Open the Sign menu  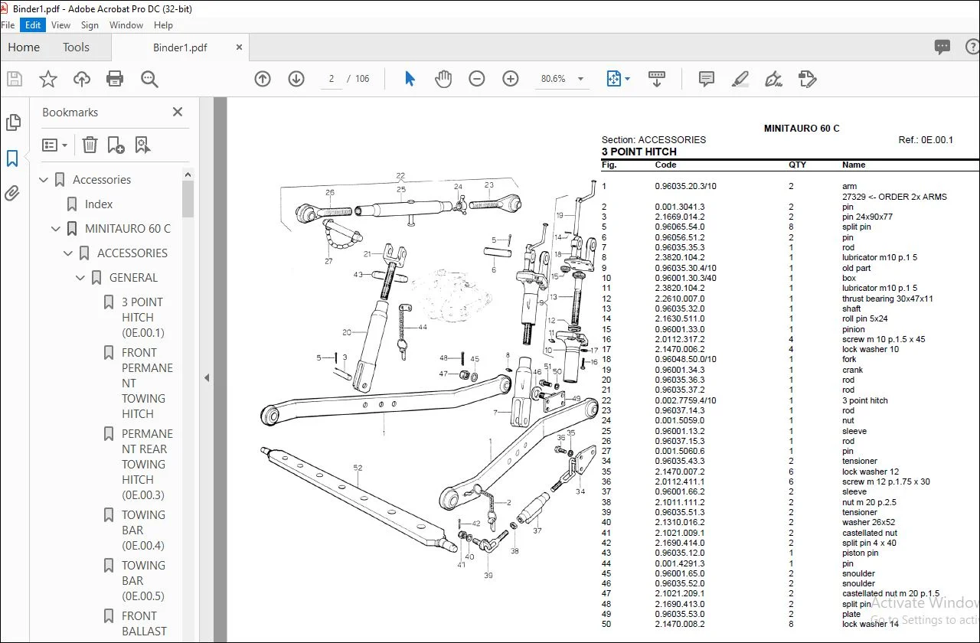click(x=90, y=24)
